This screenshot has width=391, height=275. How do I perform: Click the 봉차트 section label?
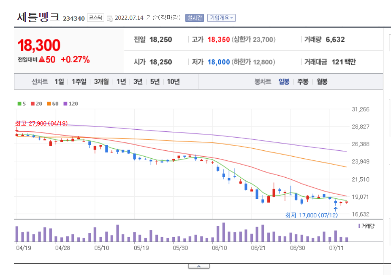(263, 82)
